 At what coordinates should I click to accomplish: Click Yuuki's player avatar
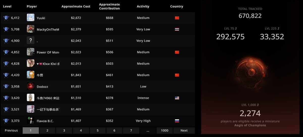click(31, 18)
